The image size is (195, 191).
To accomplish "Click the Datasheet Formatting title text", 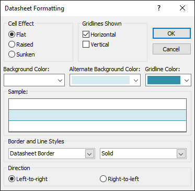I will [35, 8].
